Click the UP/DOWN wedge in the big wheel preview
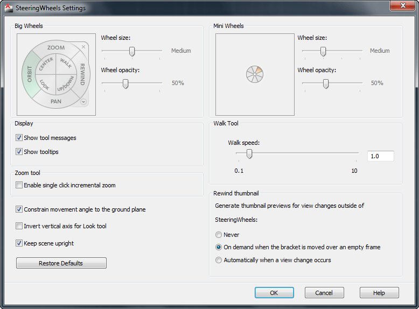 [66, 85]
